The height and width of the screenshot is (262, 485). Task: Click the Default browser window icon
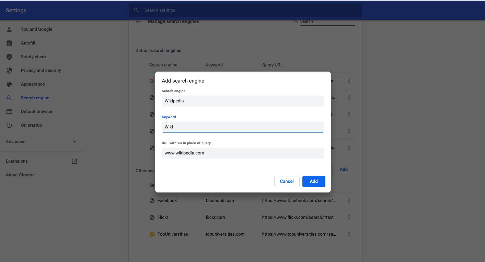click(9, 112)
